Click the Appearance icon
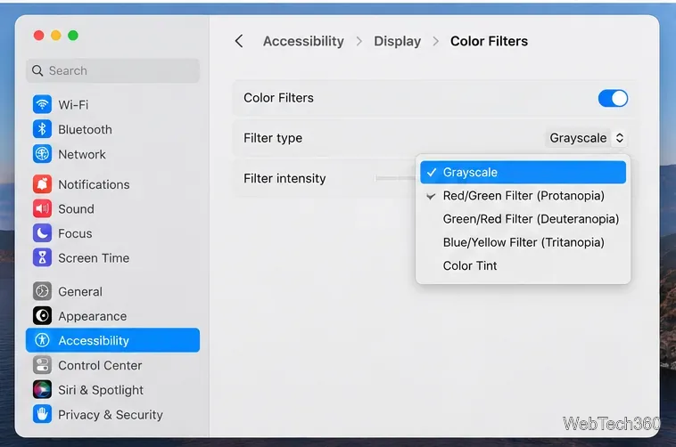 click(x=42, y=316)
